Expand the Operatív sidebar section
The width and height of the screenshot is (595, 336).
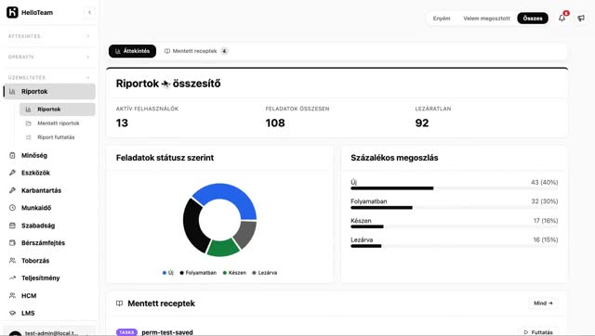click(49, 57)
